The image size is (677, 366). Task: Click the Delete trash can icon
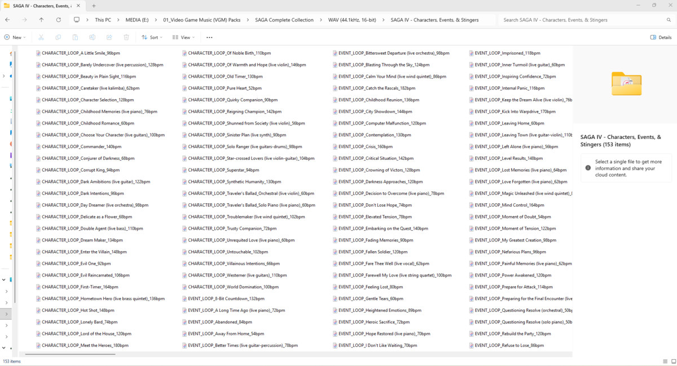coord(126,37)
